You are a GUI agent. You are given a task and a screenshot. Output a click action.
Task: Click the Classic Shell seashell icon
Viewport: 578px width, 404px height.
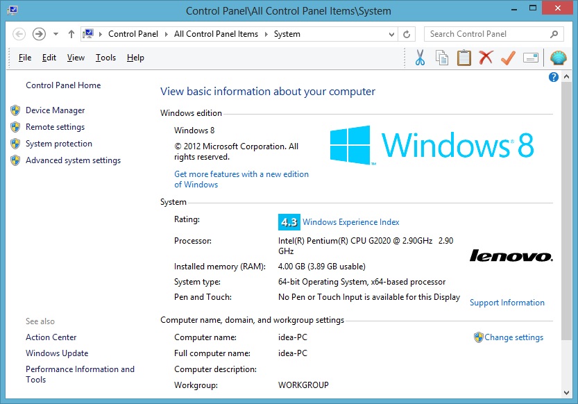point(558,58)
